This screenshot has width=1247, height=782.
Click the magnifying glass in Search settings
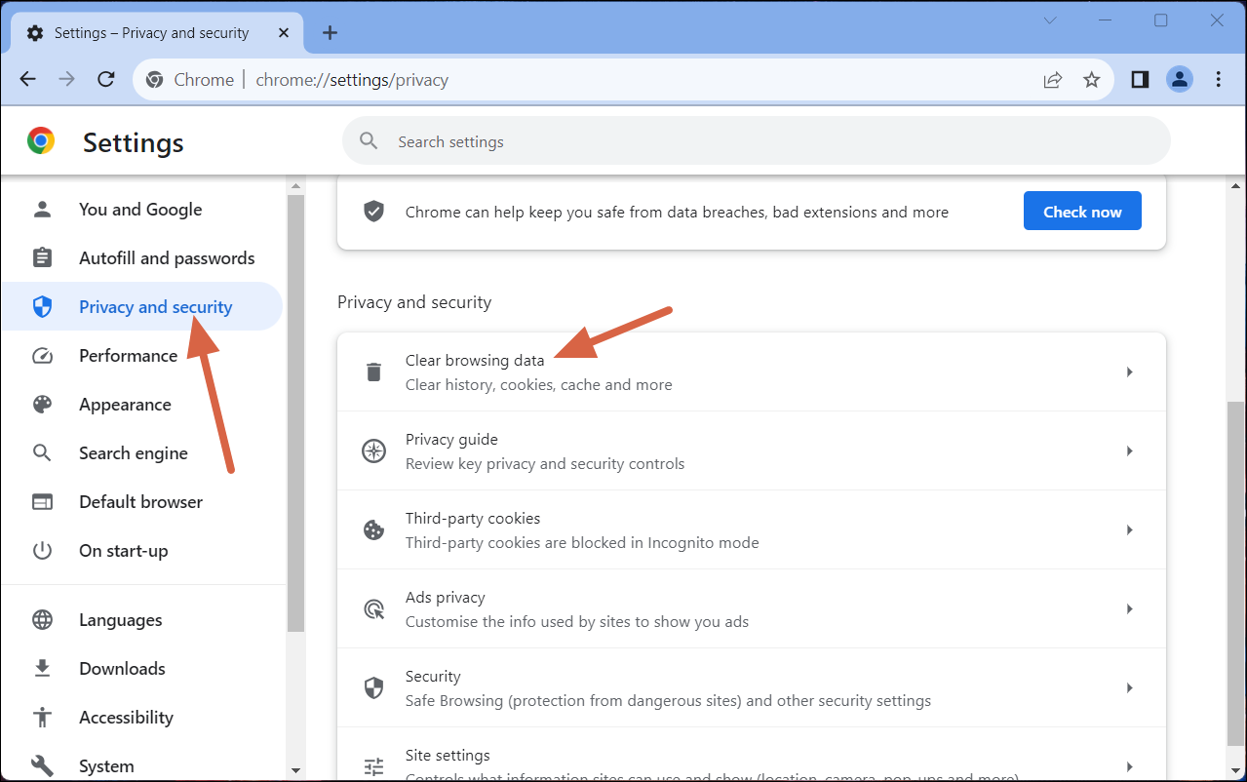pyautogui.click(x=369, y=140)
